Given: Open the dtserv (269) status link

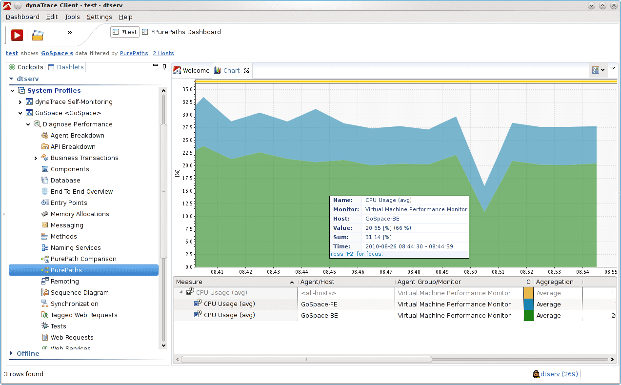Looking at the screenshot, I should (x=559, y=374).
